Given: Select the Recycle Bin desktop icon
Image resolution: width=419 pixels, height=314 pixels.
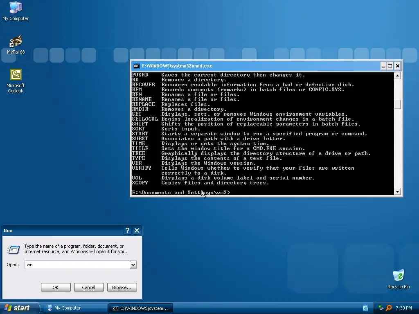Looking at the screenshot, I should coord(399,279).
